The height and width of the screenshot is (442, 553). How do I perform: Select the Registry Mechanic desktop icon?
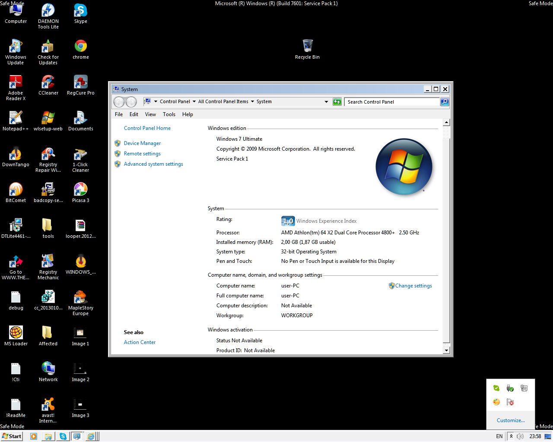(48, 267)
